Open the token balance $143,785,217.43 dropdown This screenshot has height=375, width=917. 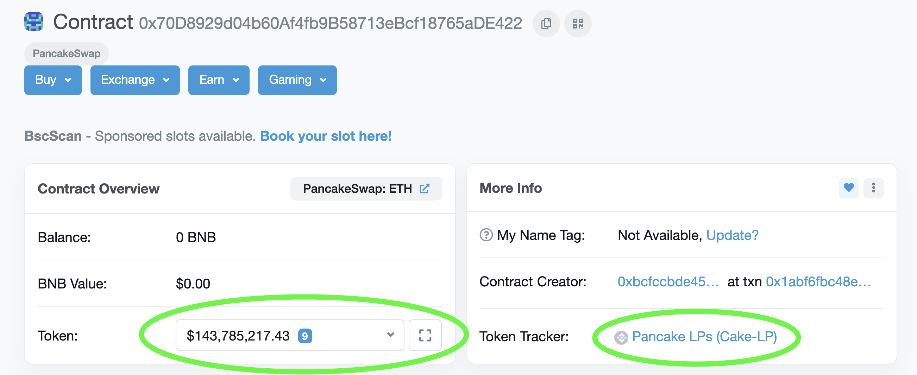coord(290,335)
